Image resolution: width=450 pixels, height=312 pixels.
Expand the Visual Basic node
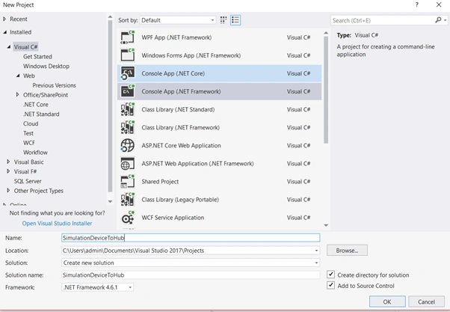(x=8, y=162)
